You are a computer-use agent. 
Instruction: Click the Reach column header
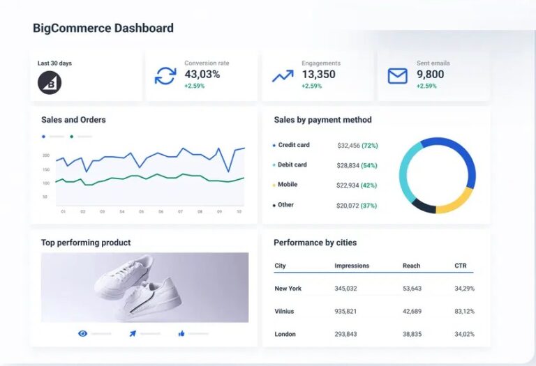click(411, 266)
